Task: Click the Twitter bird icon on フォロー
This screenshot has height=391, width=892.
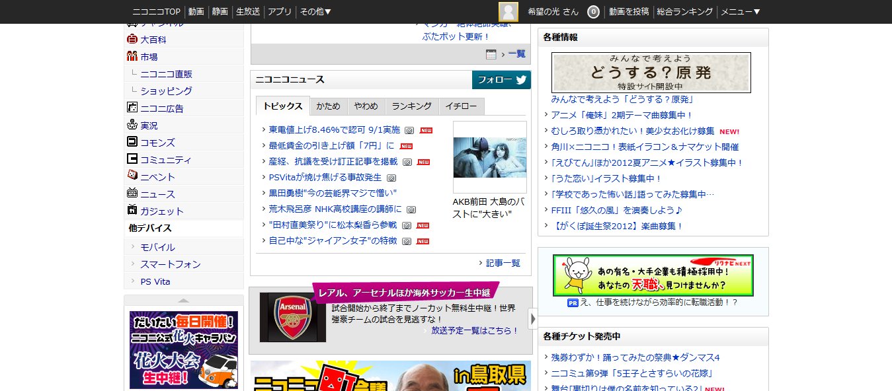Action: coord(521,80)
